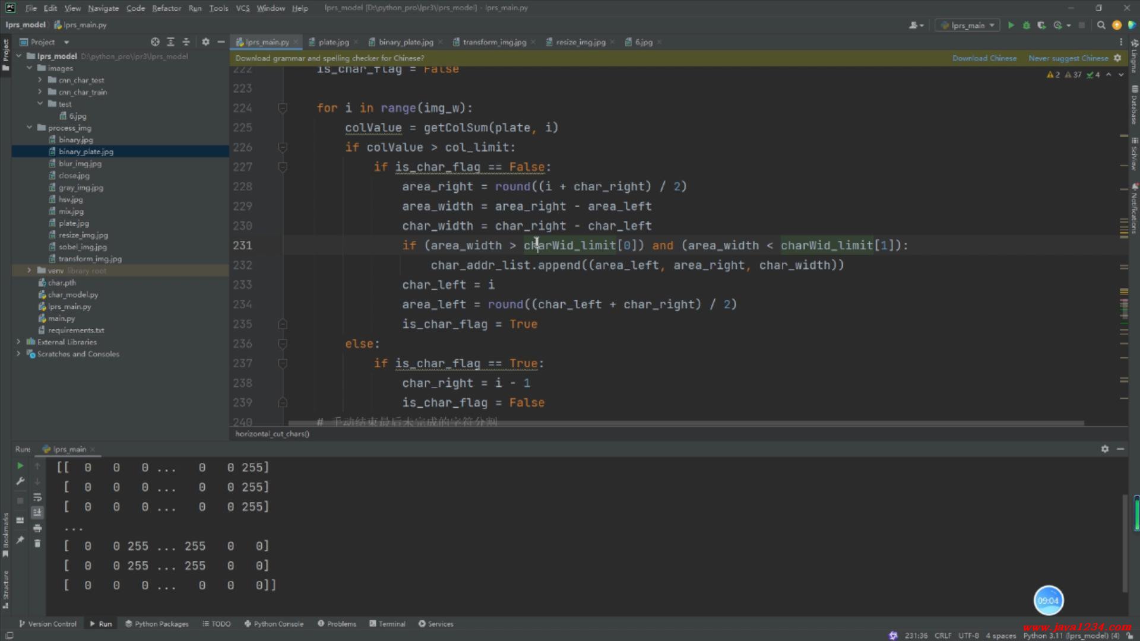The height and width of the screenshot is (641, 1140).
Task: Expand the cnn_char_train folder
Action: pyautogui.click(x=40, y=92)
